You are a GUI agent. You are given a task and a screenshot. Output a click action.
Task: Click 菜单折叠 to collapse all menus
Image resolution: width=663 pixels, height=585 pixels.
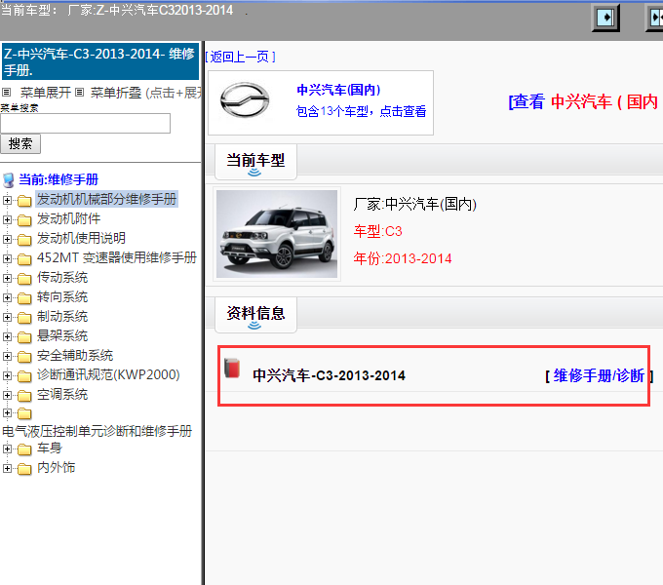pos(116,93)
